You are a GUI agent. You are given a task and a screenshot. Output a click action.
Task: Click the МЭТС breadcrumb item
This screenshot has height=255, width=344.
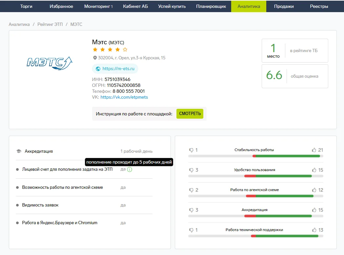[76, 24]
